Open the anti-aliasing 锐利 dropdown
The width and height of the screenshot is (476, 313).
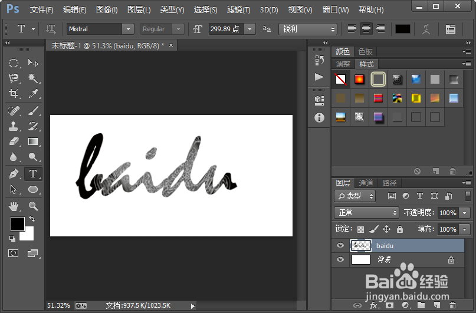[308, 29]
